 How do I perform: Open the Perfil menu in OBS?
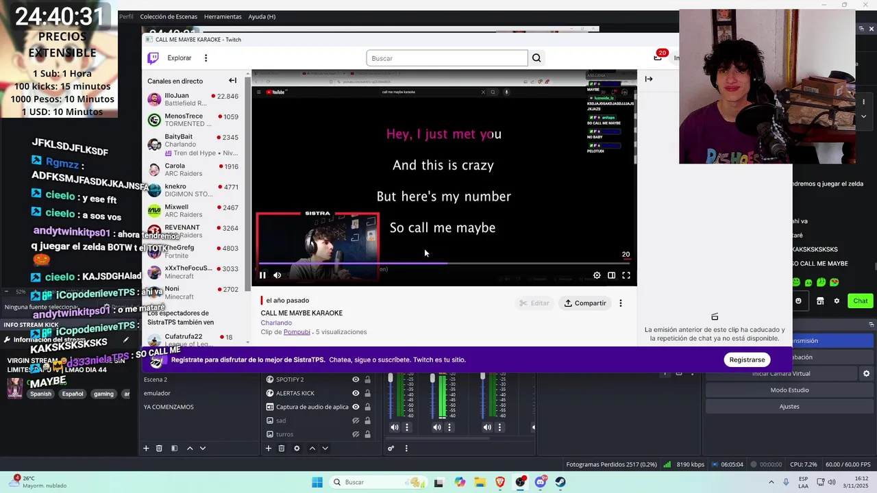click(126, 16)
